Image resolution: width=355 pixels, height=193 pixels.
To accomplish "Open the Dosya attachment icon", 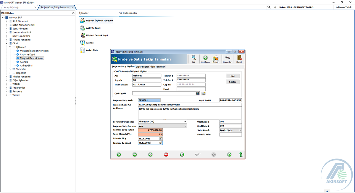I will click(x=215, y=58).
